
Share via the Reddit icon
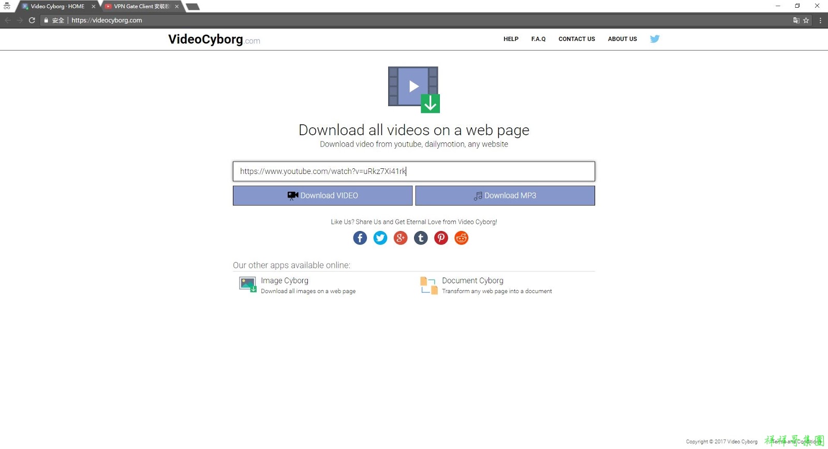point(461,238)
